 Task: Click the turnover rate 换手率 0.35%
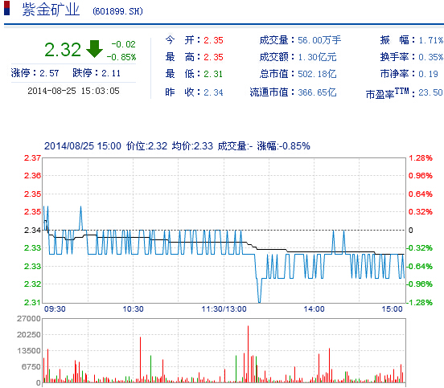412,57
